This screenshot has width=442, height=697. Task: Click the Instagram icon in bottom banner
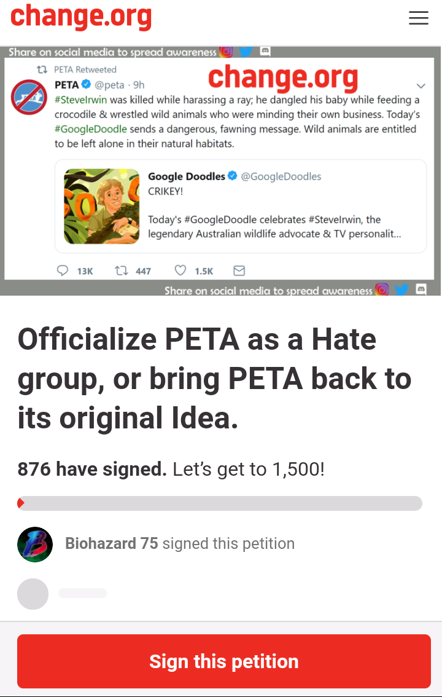(382, 290)
